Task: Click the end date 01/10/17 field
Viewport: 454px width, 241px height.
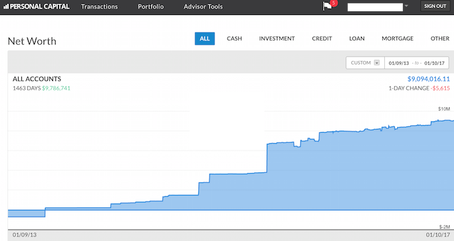Action: 434,63
